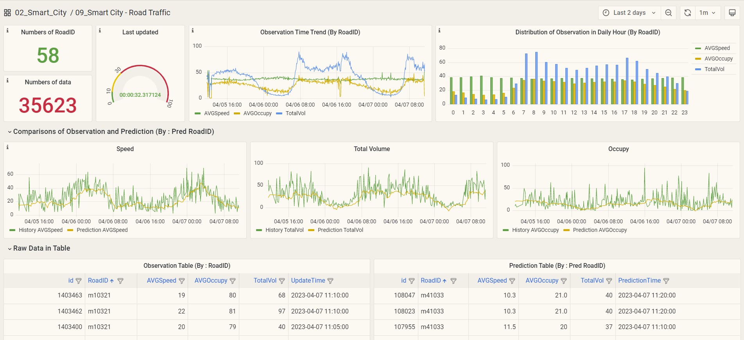Filter the UpdateTime column
This screenshot has height=340, width=744.
pyautogui.click(x=330, y=281)
